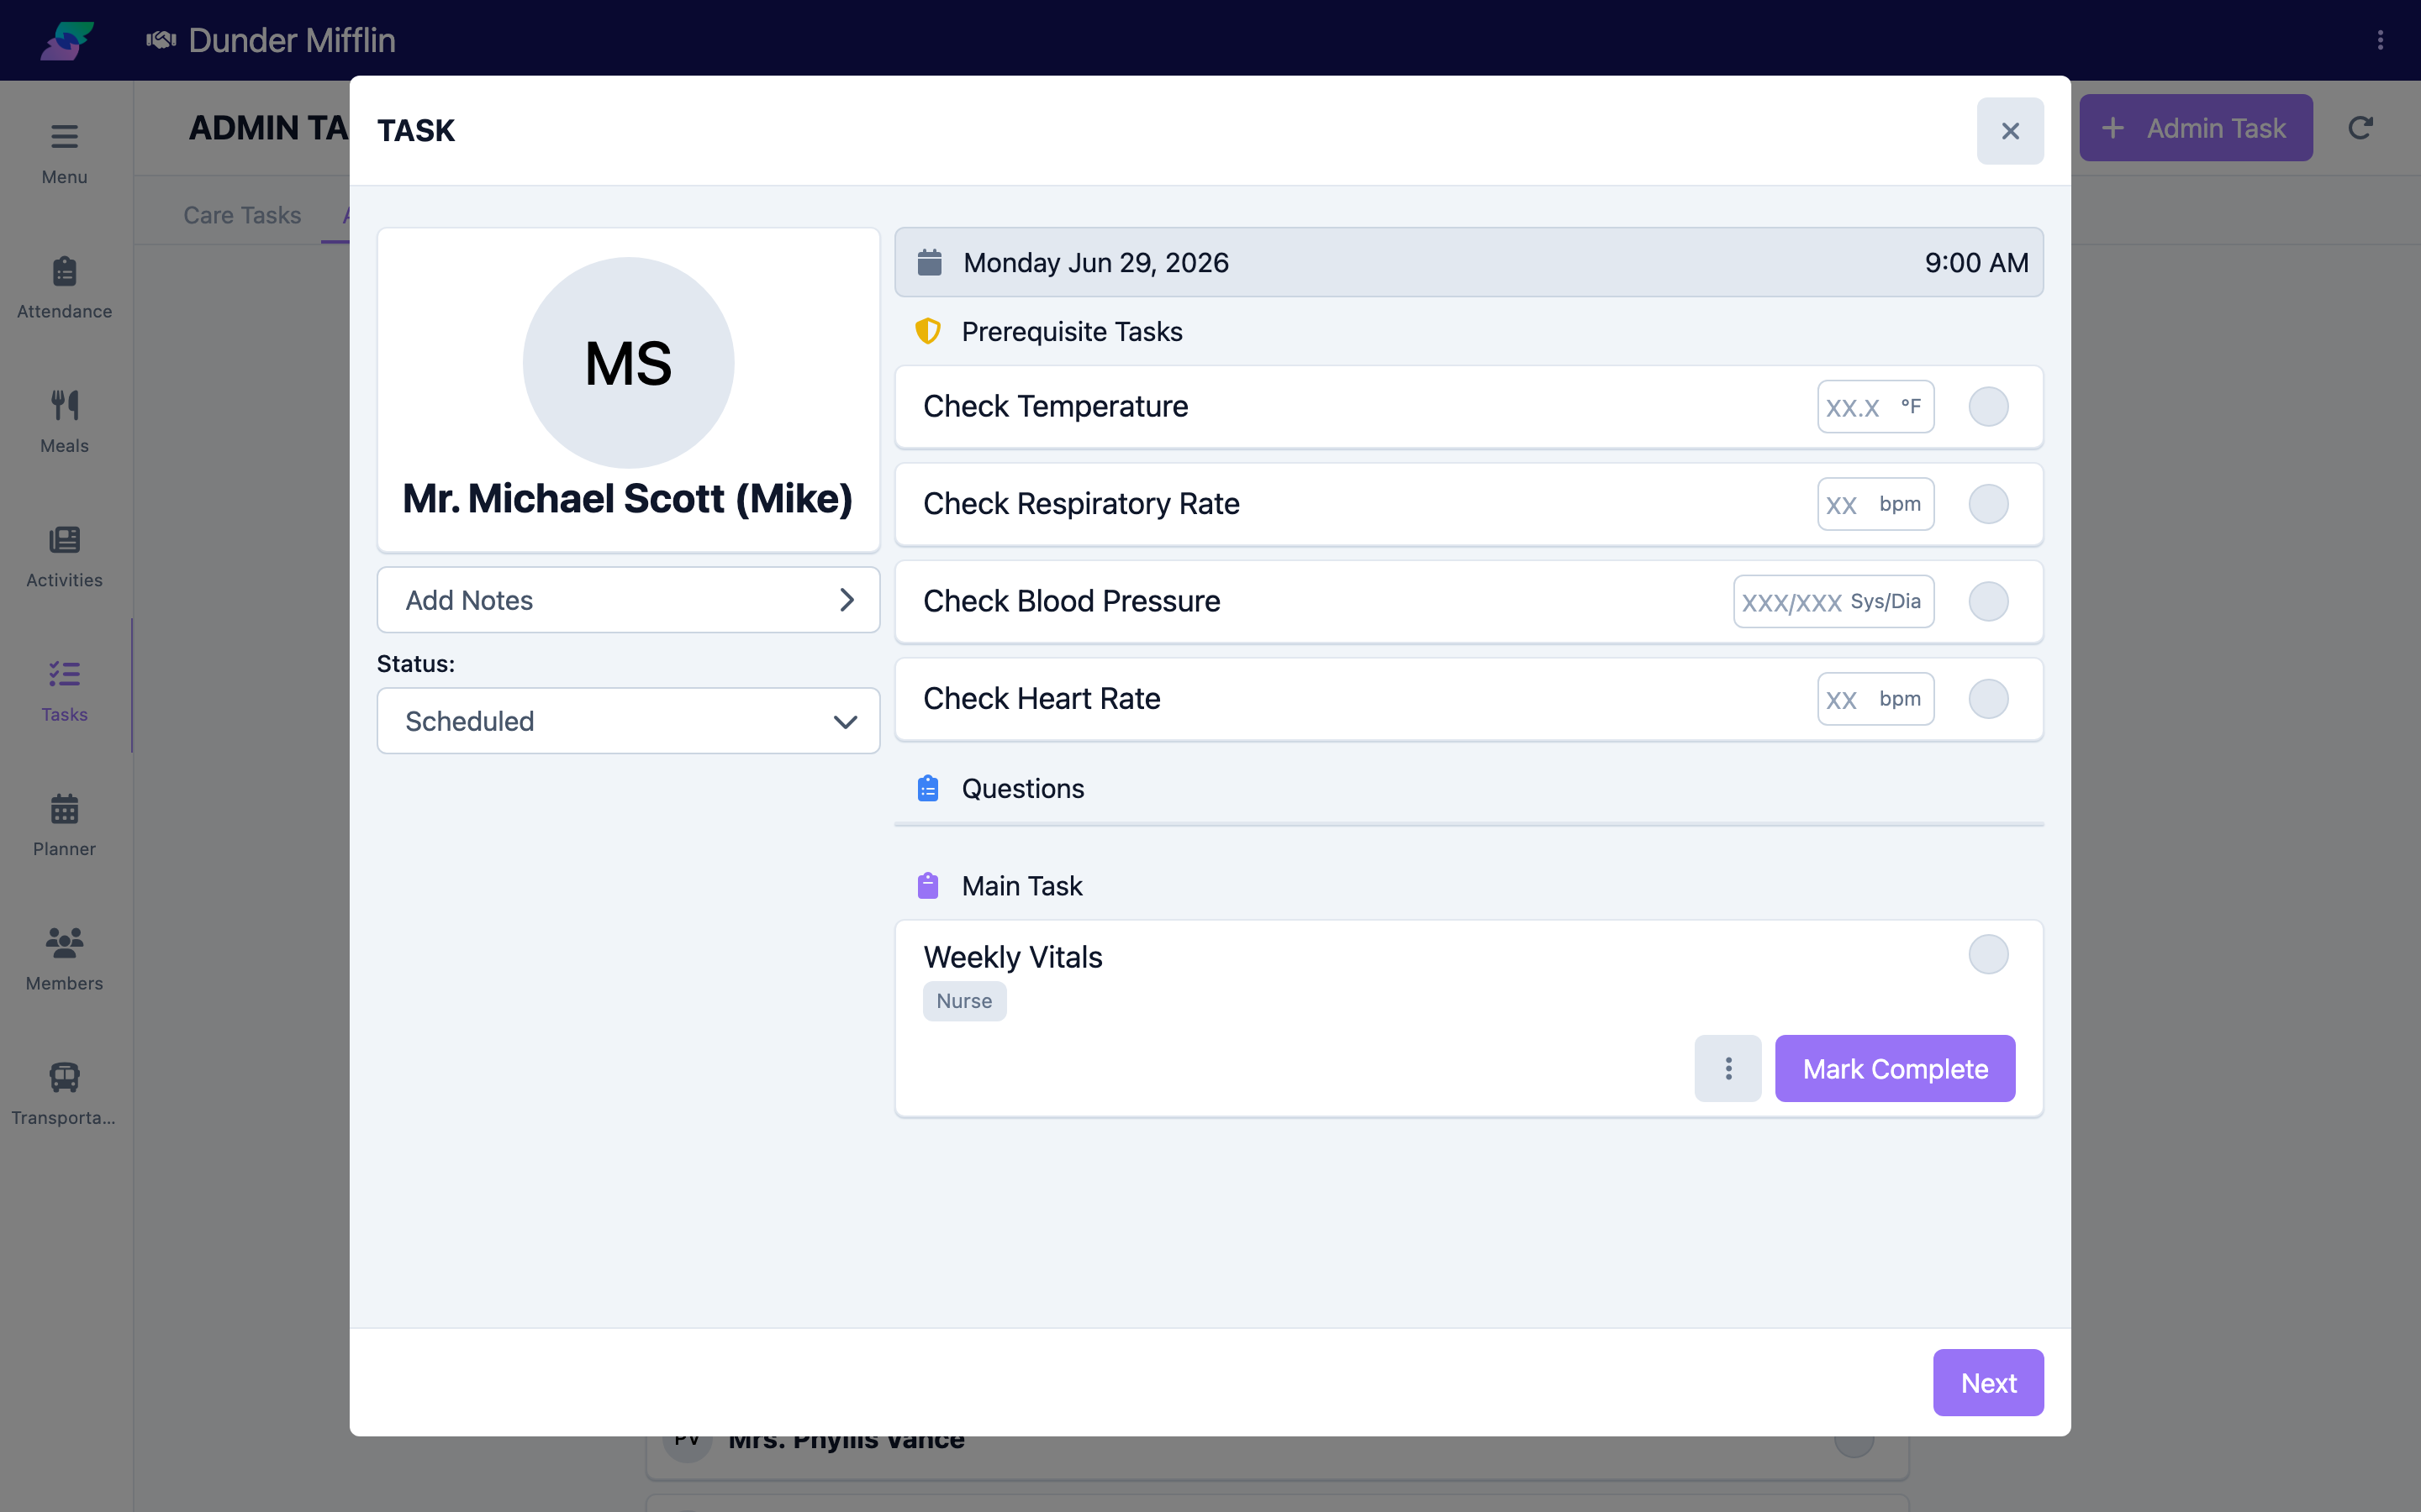Image resolution: width=2421 pixels, height=1512 pixels.
Task: Click the Mark Complete button
Action: 1895,1068
